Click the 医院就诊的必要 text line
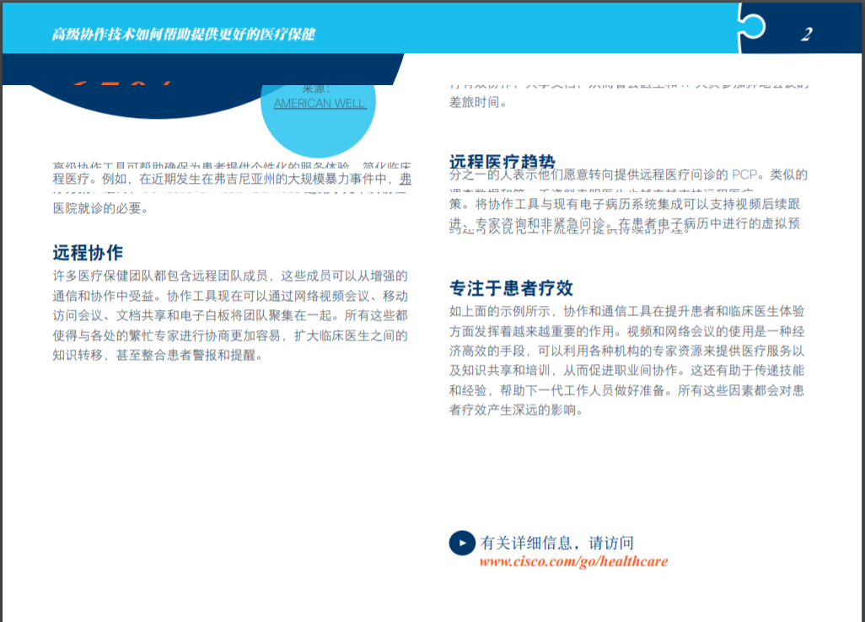Screen dimensions: 865x622 (101, 208)
